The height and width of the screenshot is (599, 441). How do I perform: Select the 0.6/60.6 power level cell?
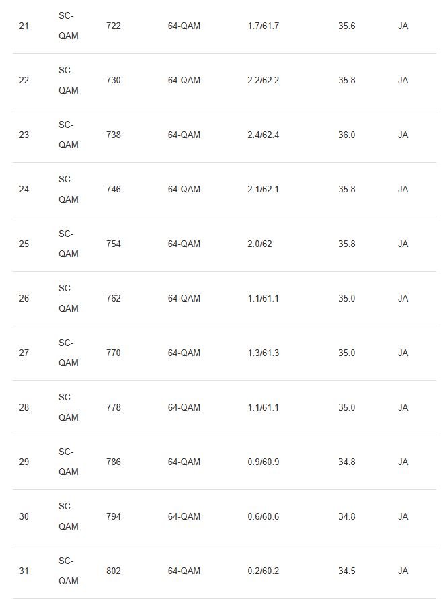264,516
